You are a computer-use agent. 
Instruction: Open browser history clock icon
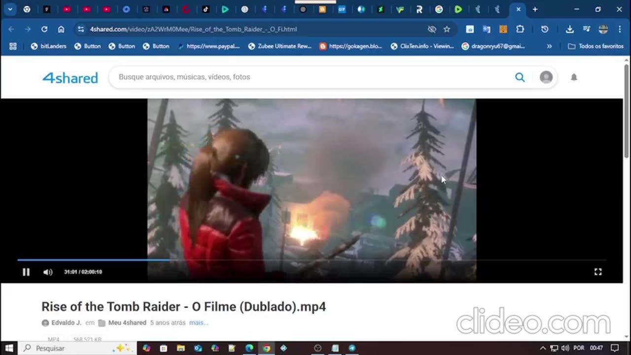point(545,29)
